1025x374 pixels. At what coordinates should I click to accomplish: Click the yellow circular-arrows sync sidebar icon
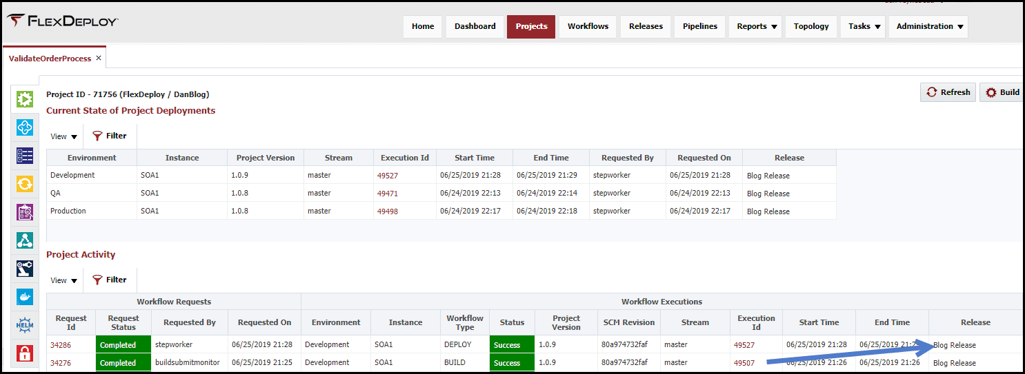point(25,184)
